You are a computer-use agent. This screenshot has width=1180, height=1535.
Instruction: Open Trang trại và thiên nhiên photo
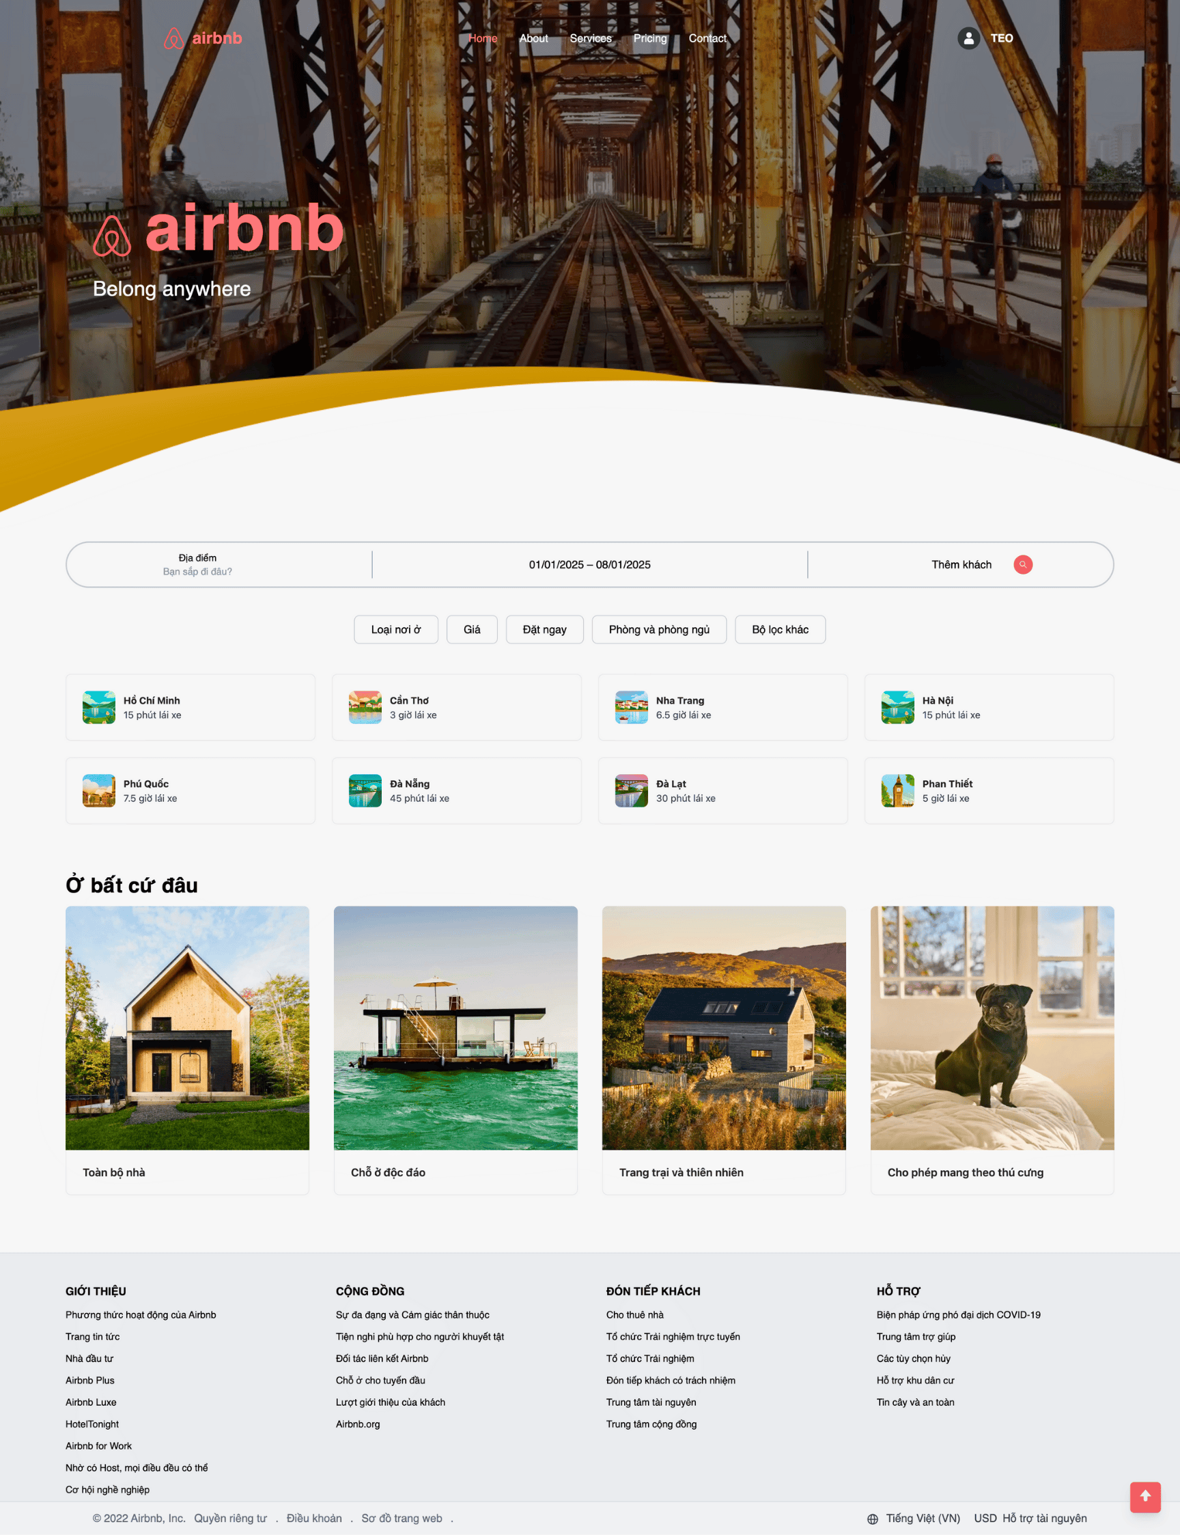point(723,1027)
